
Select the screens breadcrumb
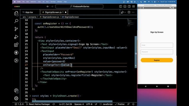pyautogui.click(x=32, y=17)
